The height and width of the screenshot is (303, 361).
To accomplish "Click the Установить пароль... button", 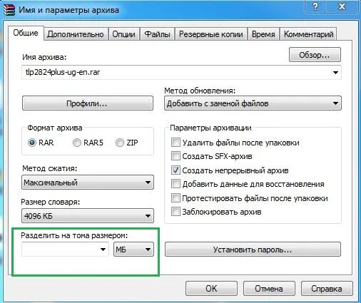I will coord(253,250).
